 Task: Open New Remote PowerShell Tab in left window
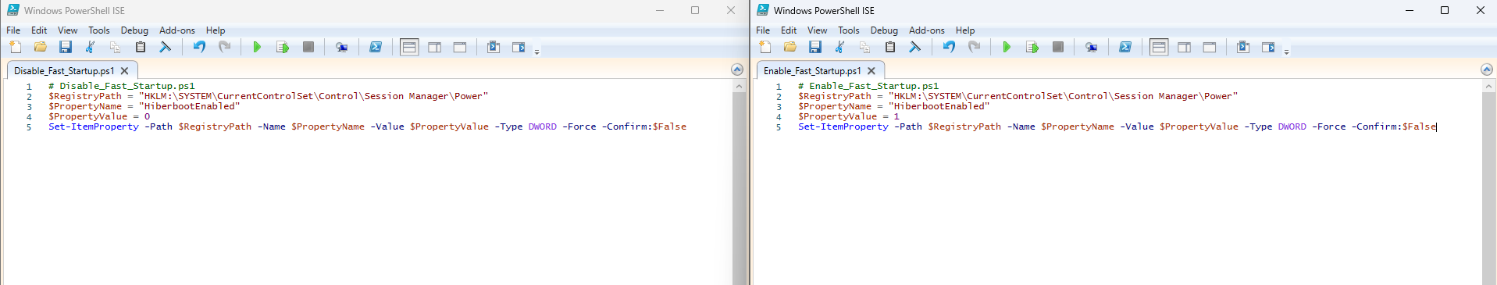point(341,48)
